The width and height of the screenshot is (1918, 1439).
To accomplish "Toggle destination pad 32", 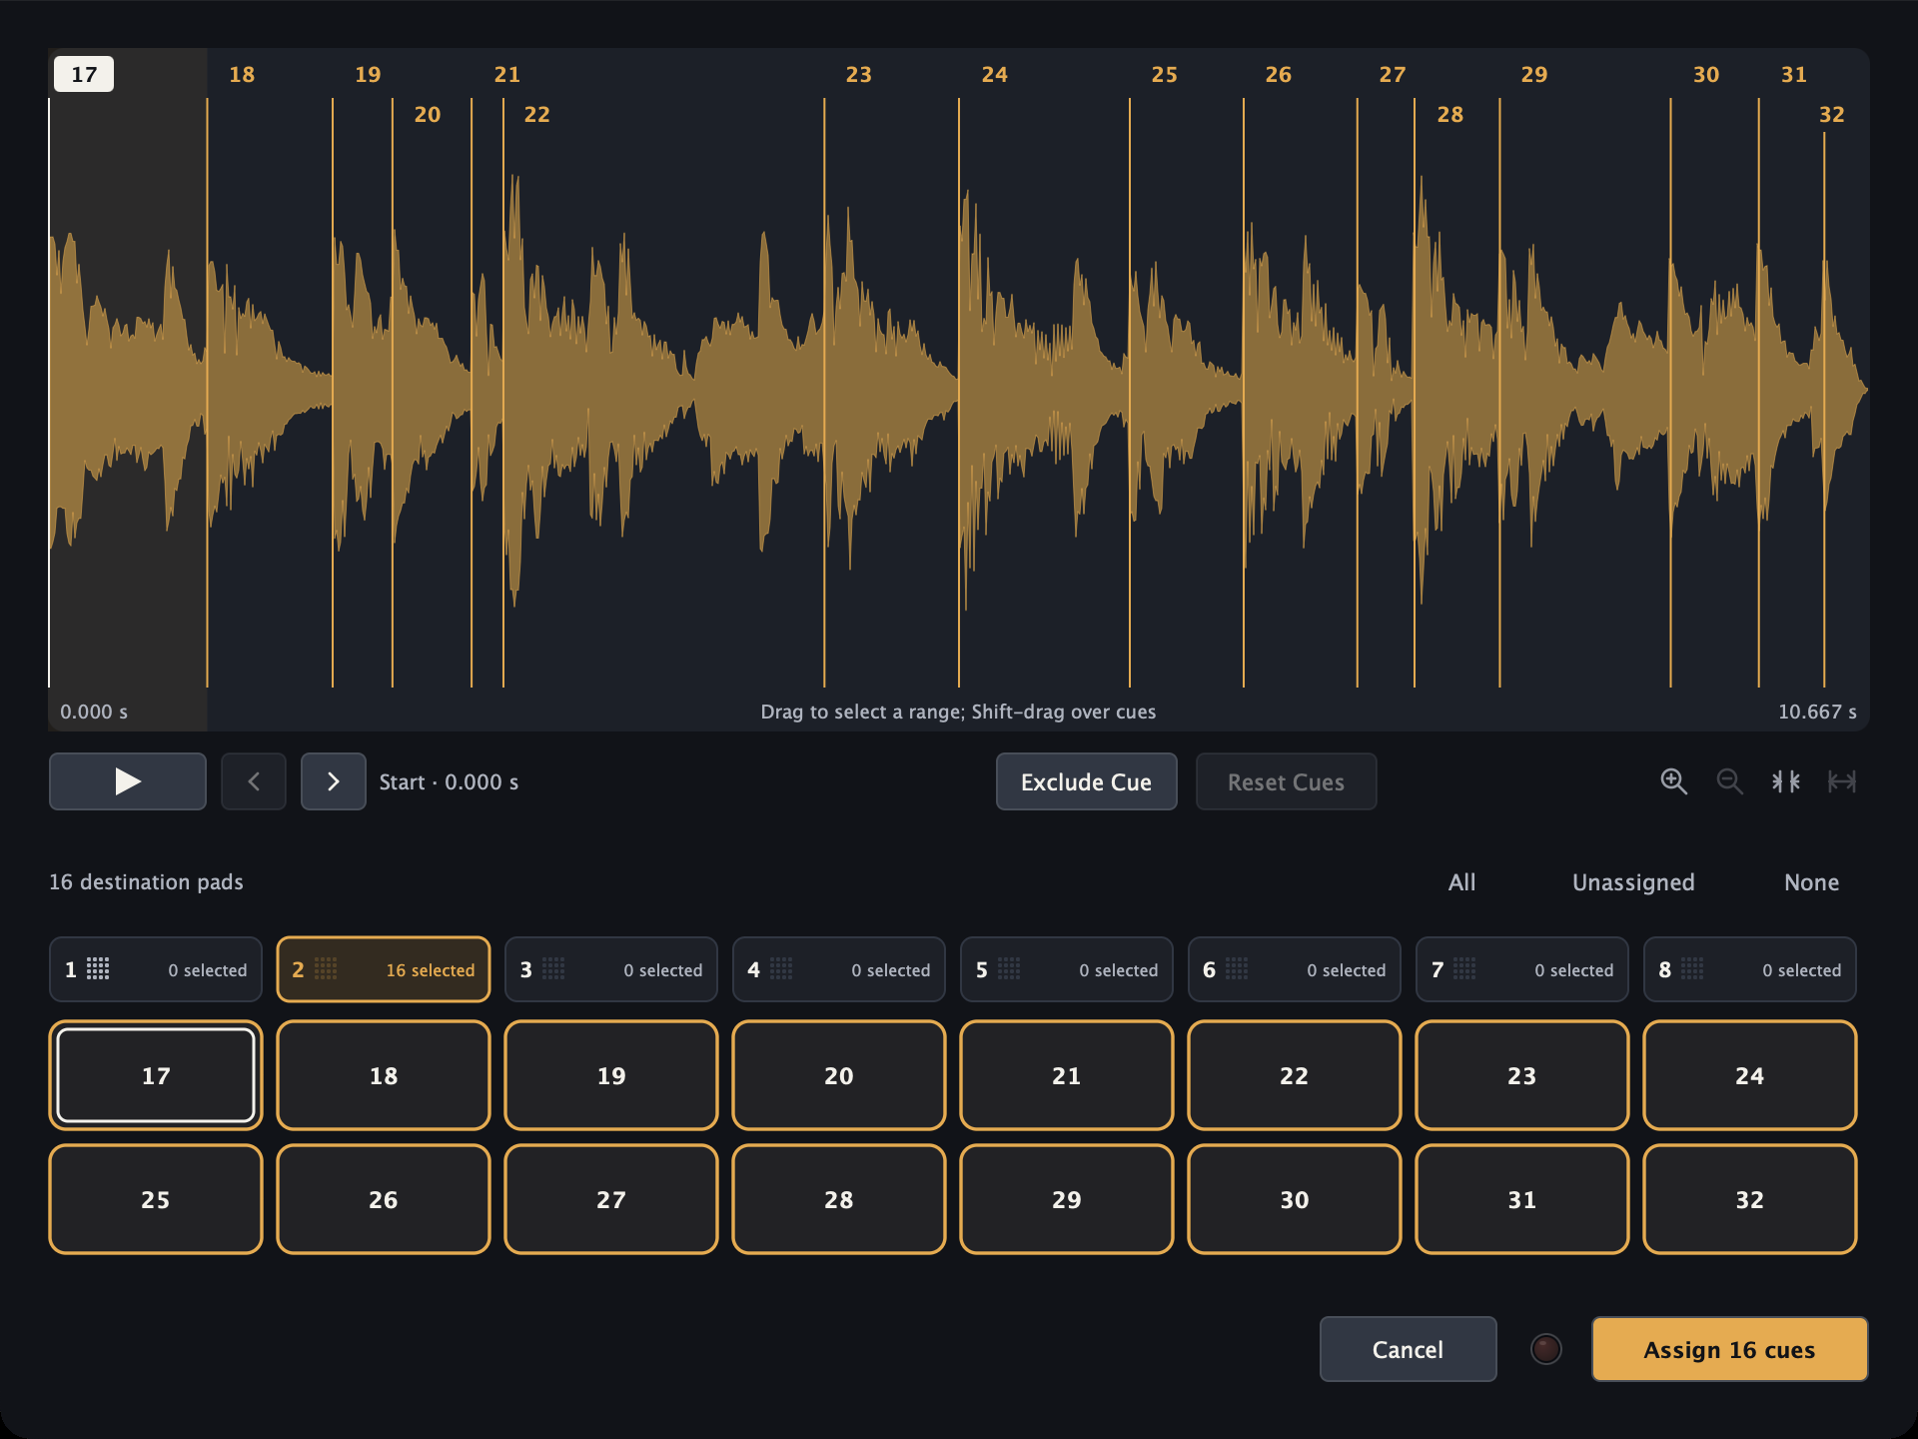I will (1750, 1199).
